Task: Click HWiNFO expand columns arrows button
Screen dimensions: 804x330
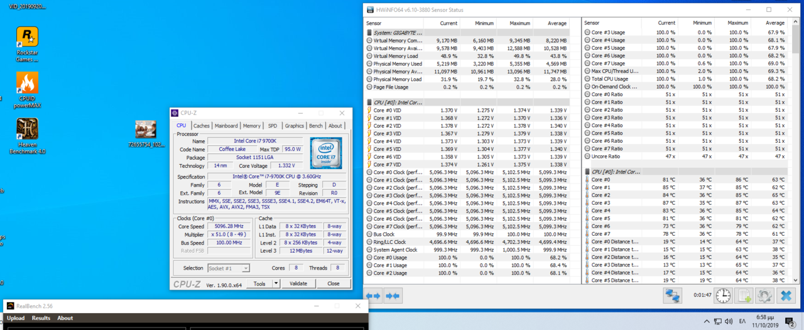Action: [x=373, y=295]
